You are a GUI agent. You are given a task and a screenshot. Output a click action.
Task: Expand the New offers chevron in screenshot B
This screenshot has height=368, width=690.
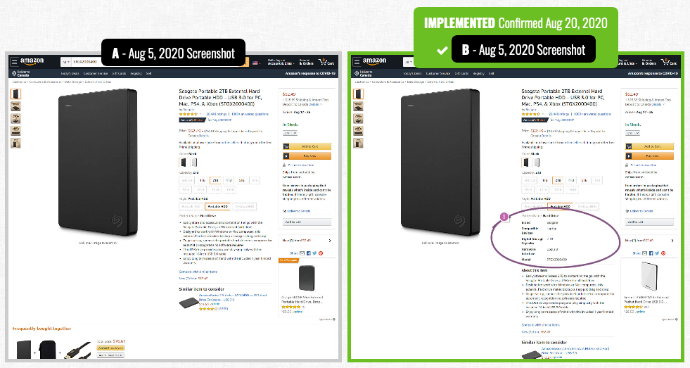(x=672, y=241)
